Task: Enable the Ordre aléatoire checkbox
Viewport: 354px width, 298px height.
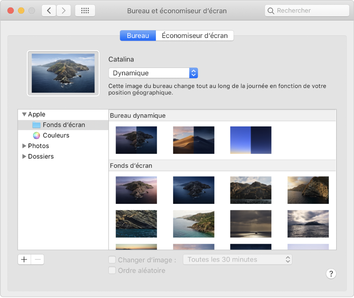Action: point(112,270)
